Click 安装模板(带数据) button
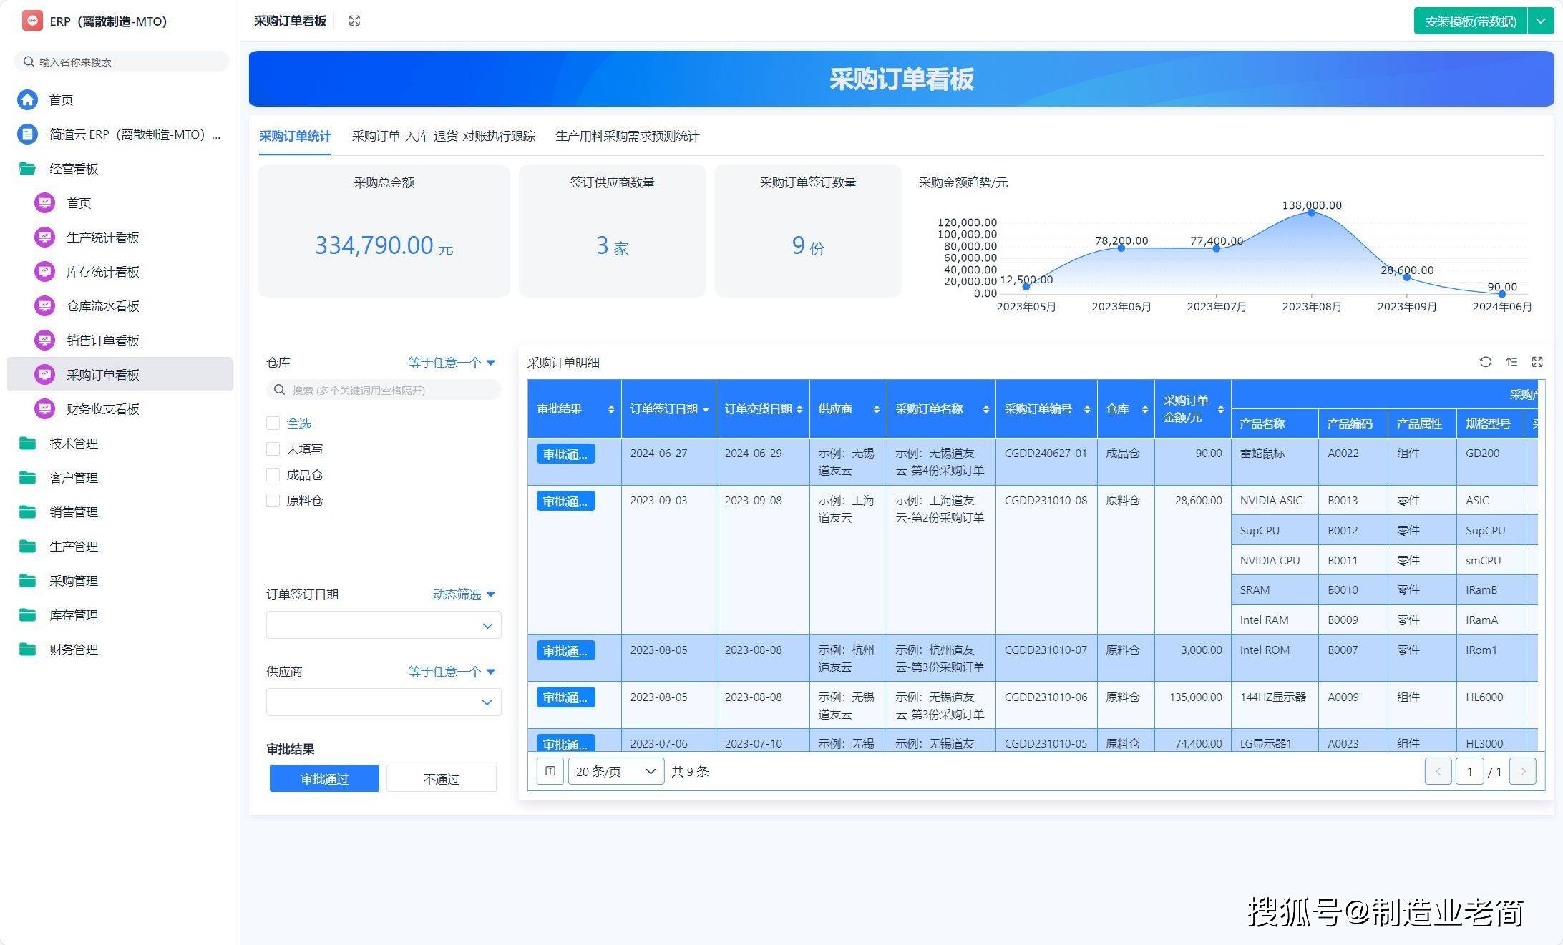Screen dimensions: 1563x945 click(1471, 21)
